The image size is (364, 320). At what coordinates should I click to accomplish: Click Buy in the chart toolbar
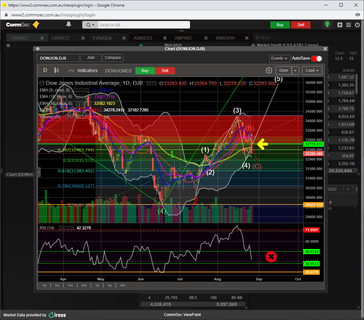point(145,71)
